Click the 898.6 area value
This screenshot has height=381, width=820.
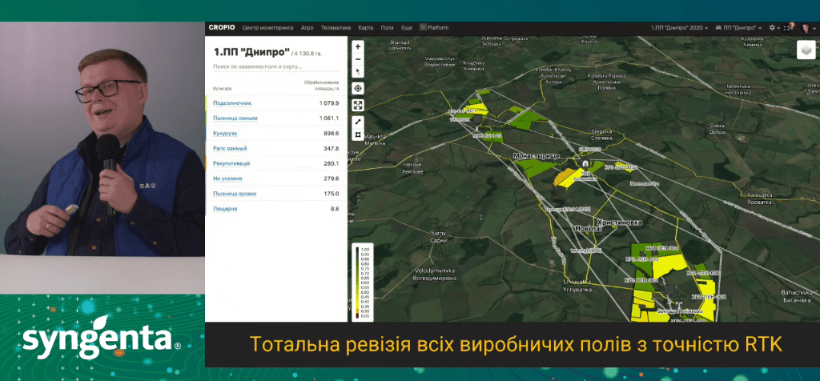coord(332,134)
